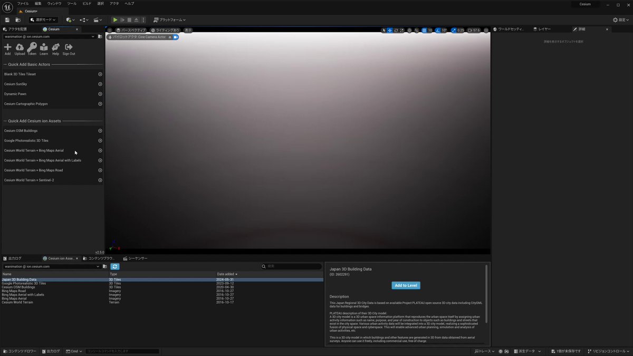Open the Window (ウィンドウ) menu
The height and width of the screenshot is (356, 633).
click(54, 4)
